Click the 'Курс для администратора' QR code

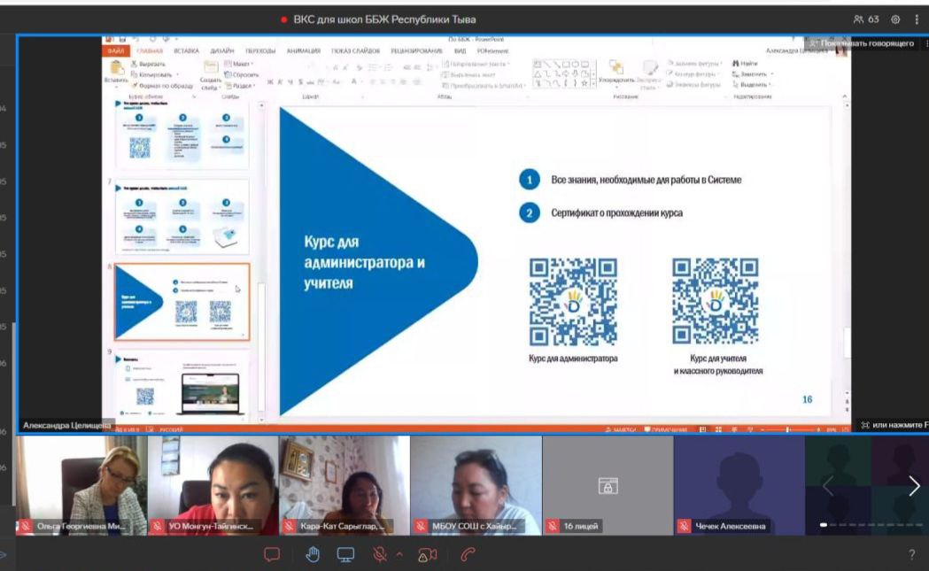coord(573,302)
